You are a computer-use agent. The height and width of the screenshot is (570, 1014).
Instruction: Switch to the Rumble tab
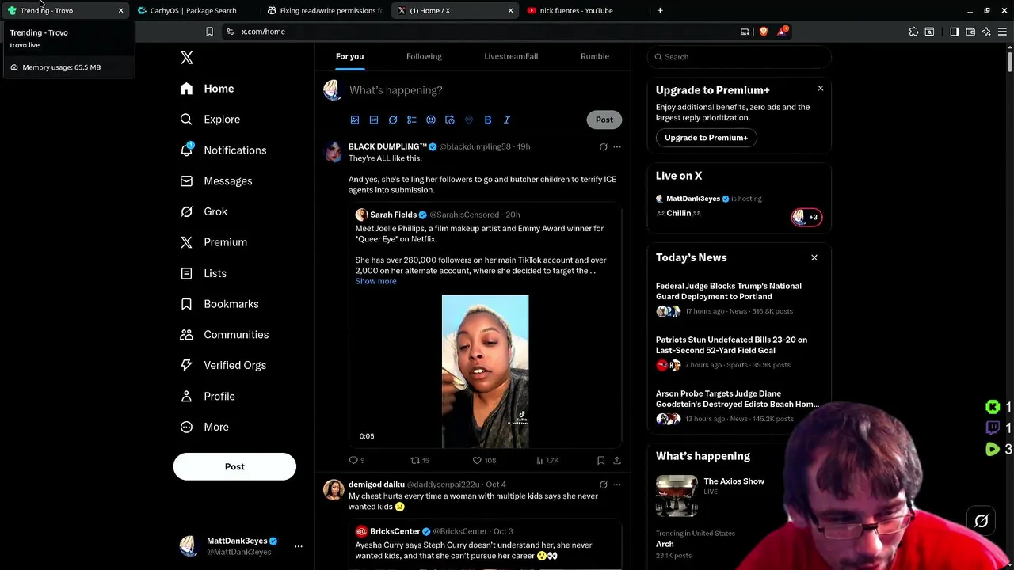point(594,56)
